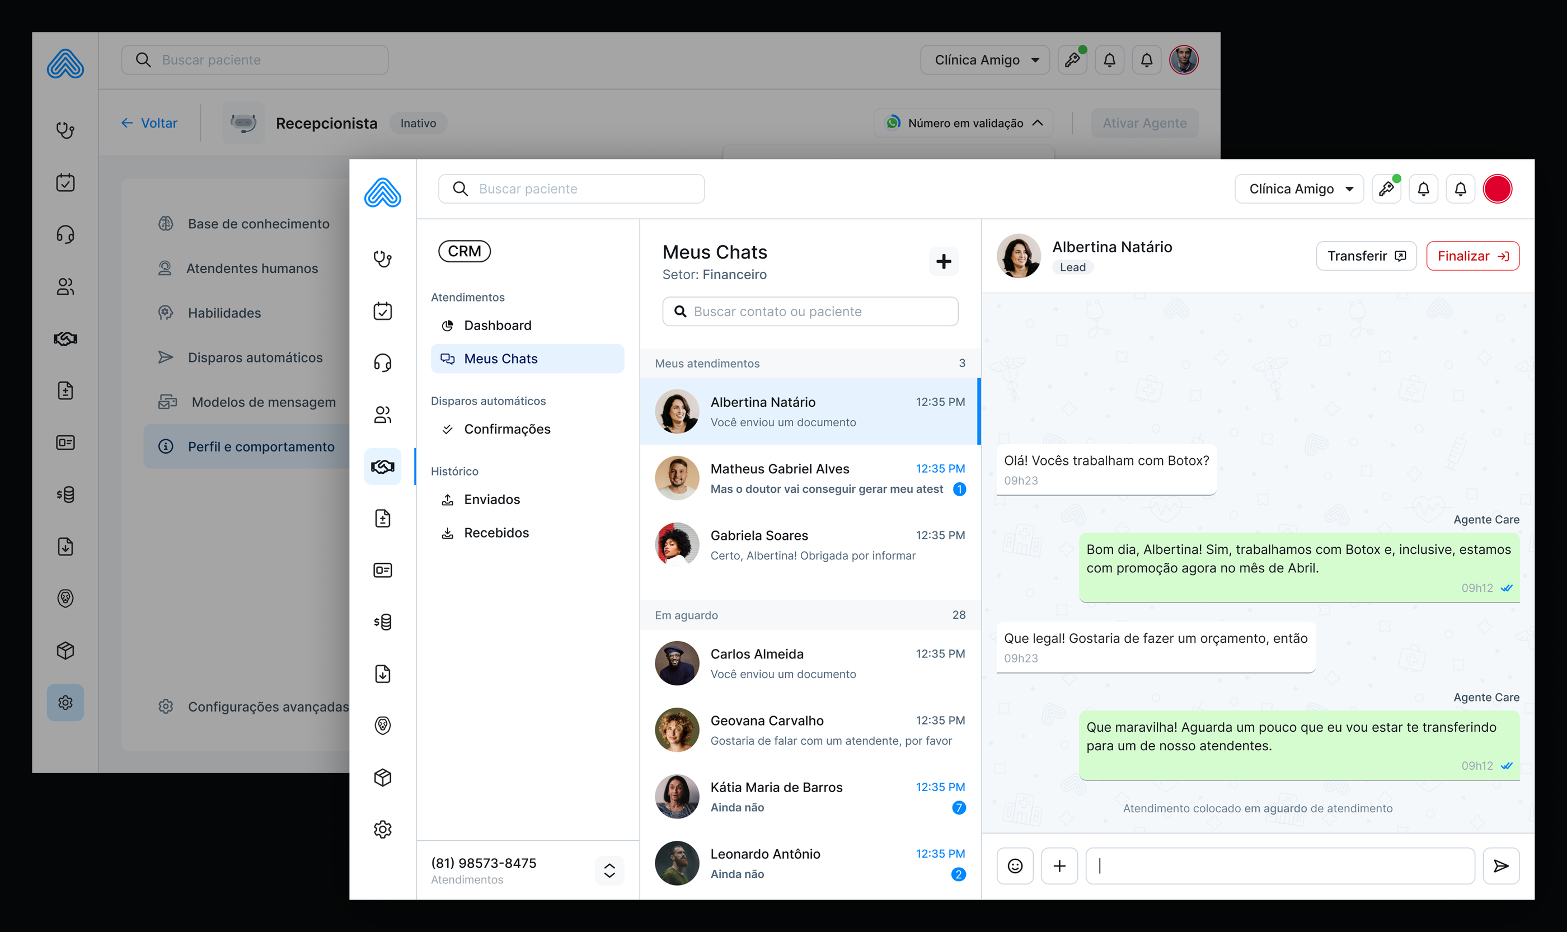
Task: Click the chat message input box
Action: [1280, 866]
